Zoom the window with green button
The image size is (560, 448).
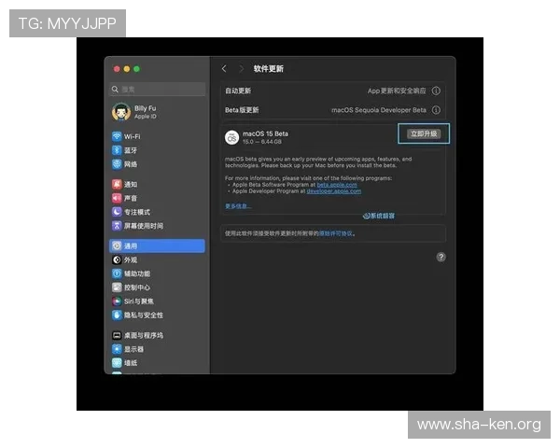(137, 69)
